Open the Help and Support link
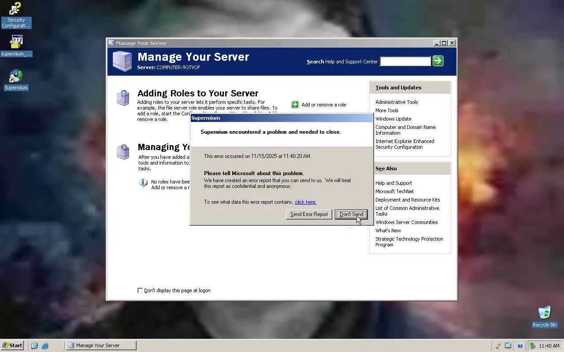Screen dimensions: 564x352 394,183
